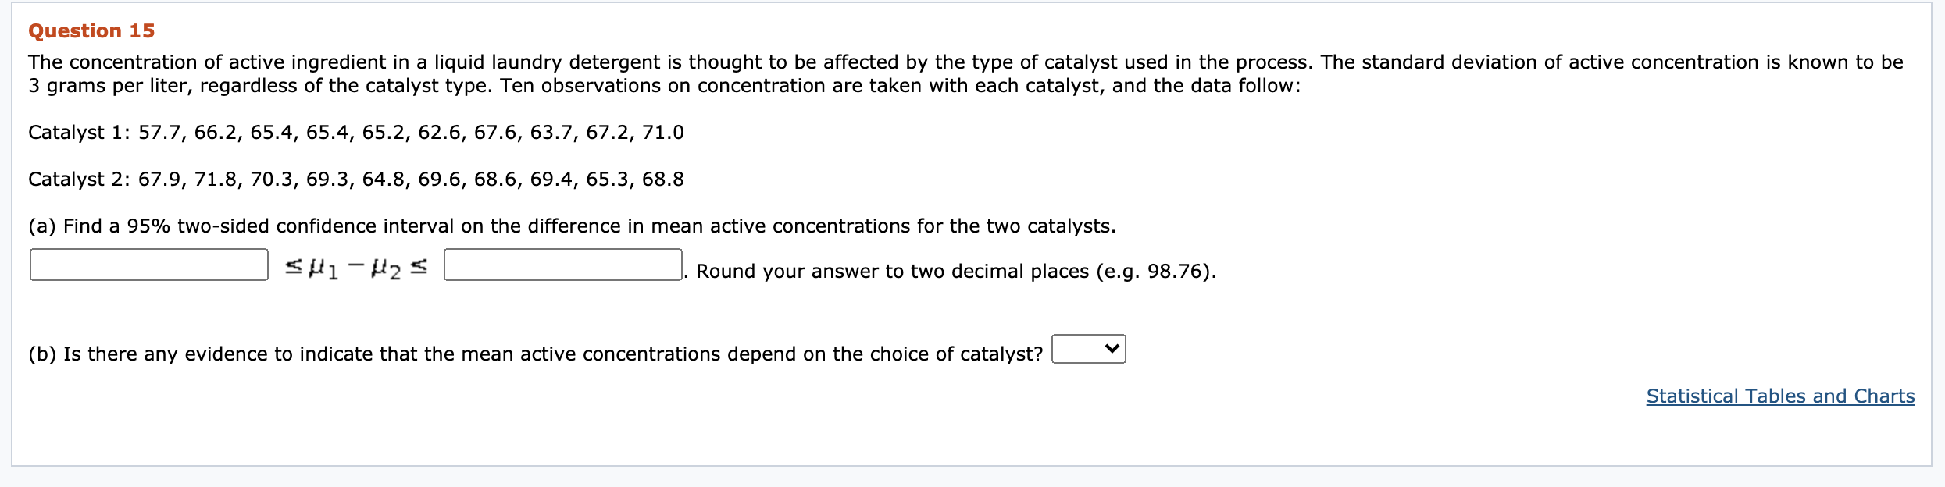This screenshot has height=487, width=1945.
Task: Click the Question 15 heading
Action: [91, 30]
